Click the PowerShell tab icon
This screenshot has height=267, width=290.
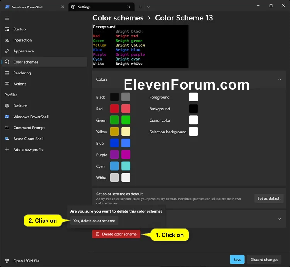pyautogui.click(x=7, y=7)
